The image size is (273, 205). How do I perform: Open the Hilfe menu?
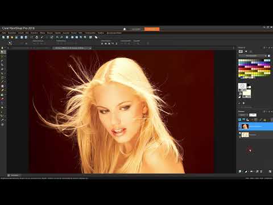[x=80, y=33]
